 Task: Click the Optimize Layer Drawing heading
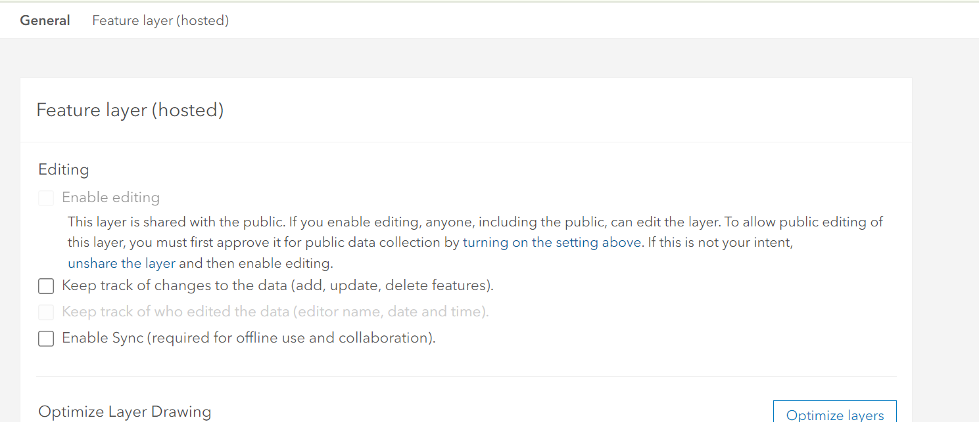125,411
